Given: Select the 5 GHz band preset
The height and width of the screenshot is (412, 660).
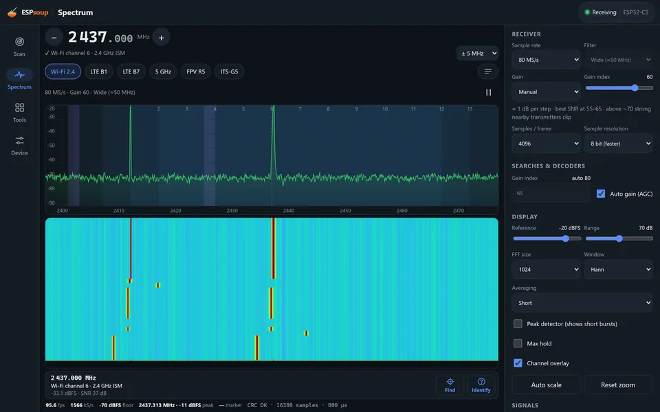Looking at the screenshot, I should 163,71.
